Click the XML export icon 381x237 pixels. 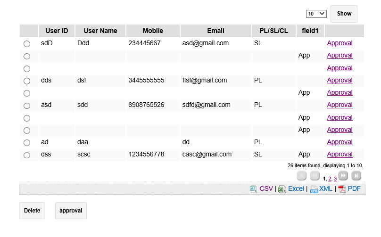(x=314, y=189)
